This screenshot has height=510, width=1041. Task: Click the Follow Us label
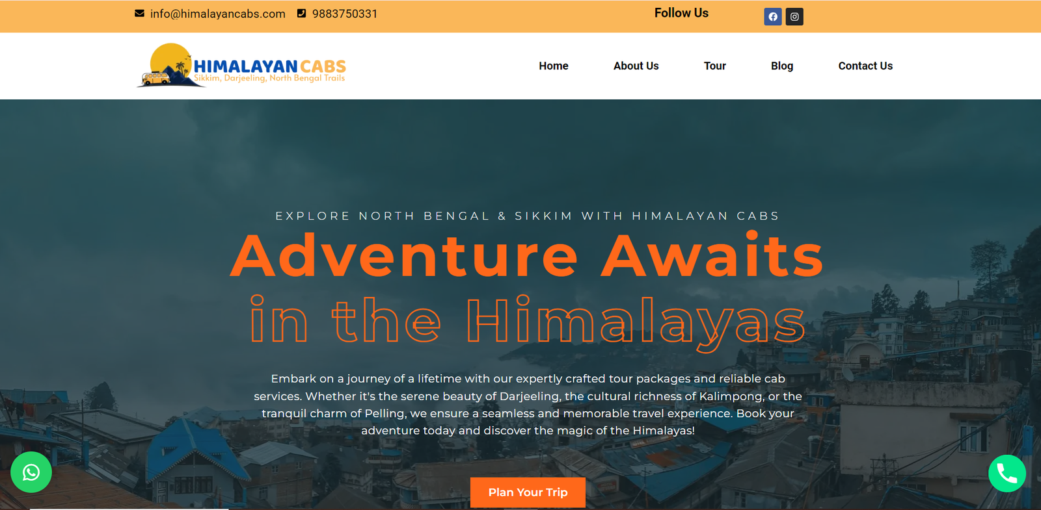[681, 13]
